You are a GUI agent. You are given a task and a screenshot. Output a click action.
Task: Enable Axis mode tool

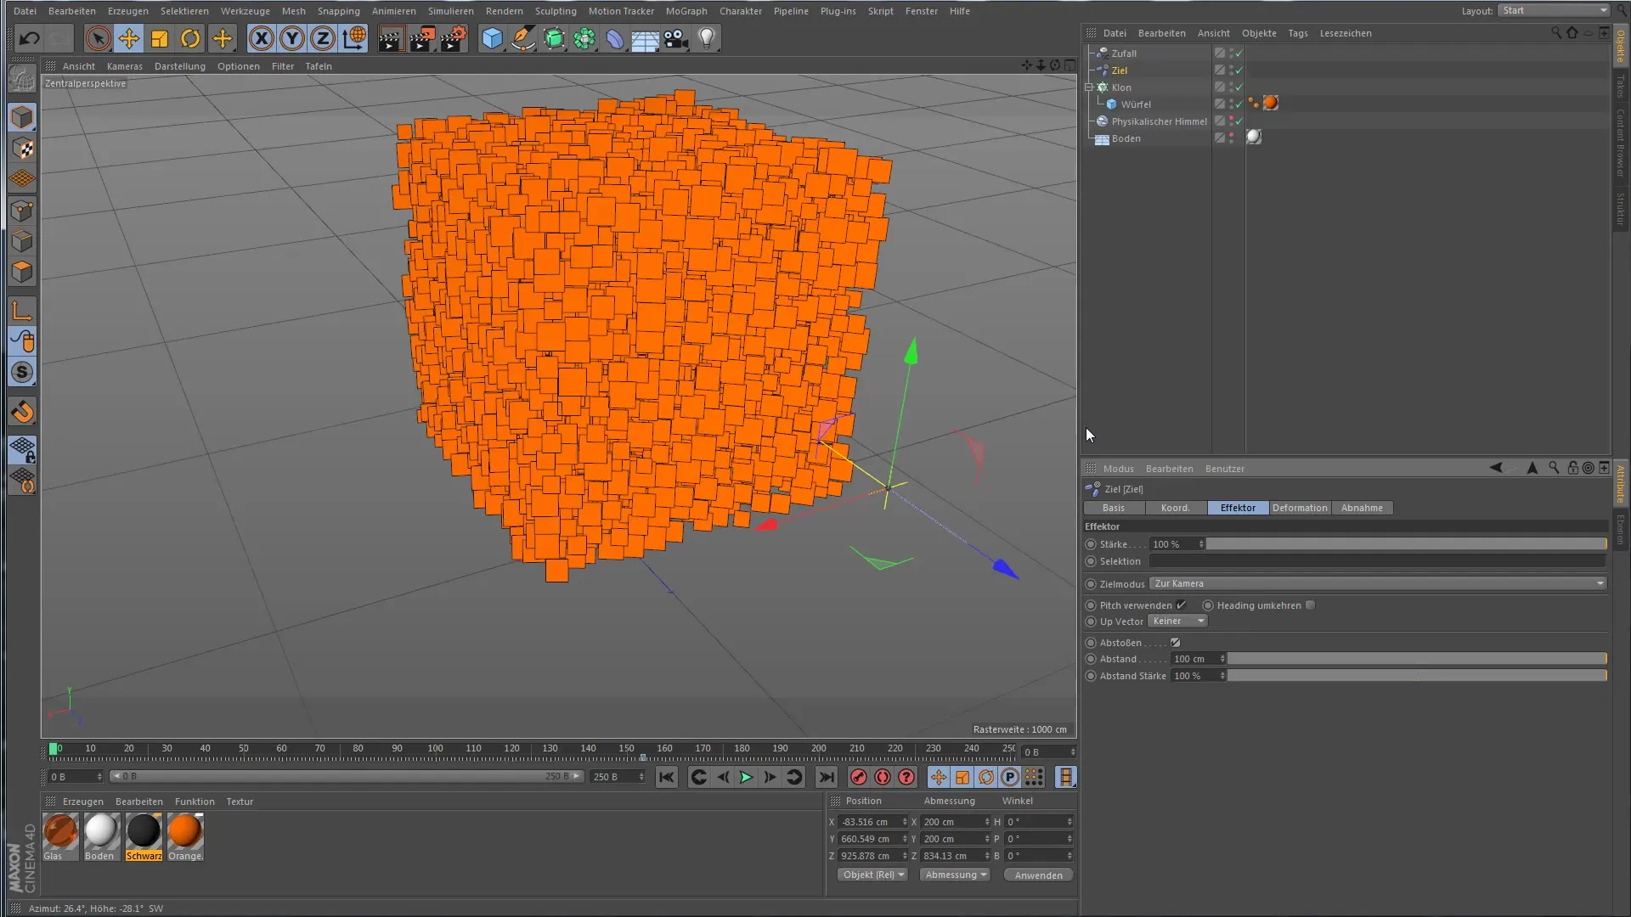(x=22, y=311)
